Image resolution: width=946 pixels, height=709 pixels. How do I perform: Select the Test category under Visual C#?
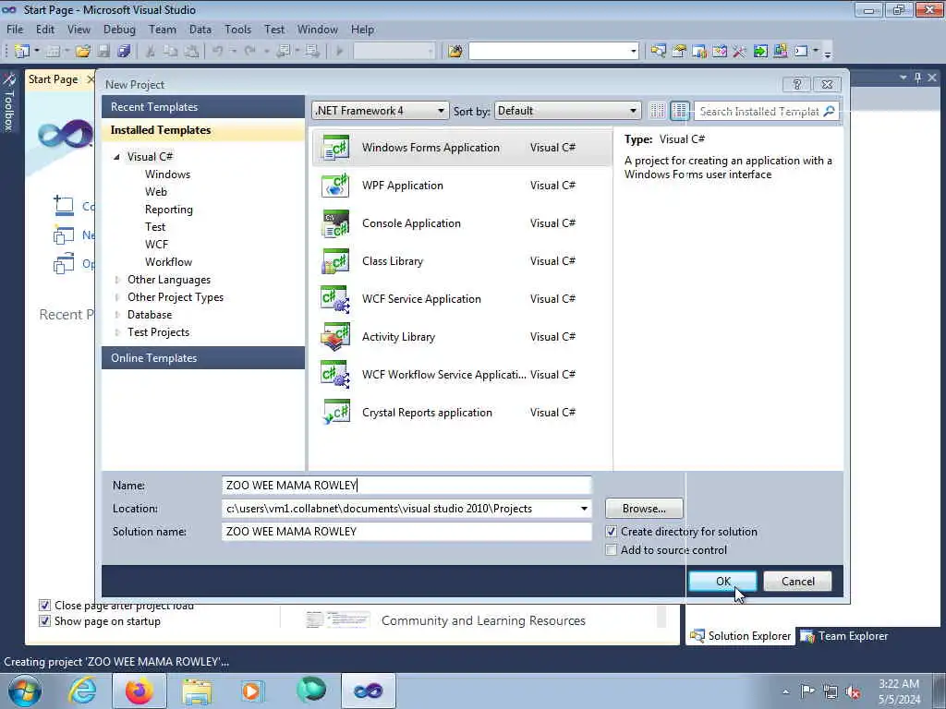pyautogui.click(x=155, y=227)
